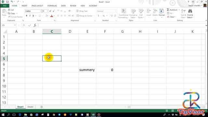Toggle italic formatting
Image resolution: width=208 pixels, height=117 pixels.
(30, 16)
